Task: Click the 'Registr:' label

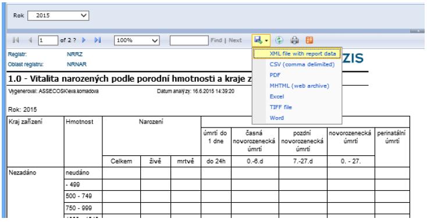Action: (x=17, y=54)
